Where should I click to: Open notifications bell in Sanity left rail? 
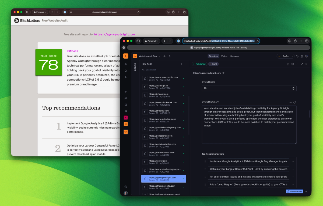126,70
